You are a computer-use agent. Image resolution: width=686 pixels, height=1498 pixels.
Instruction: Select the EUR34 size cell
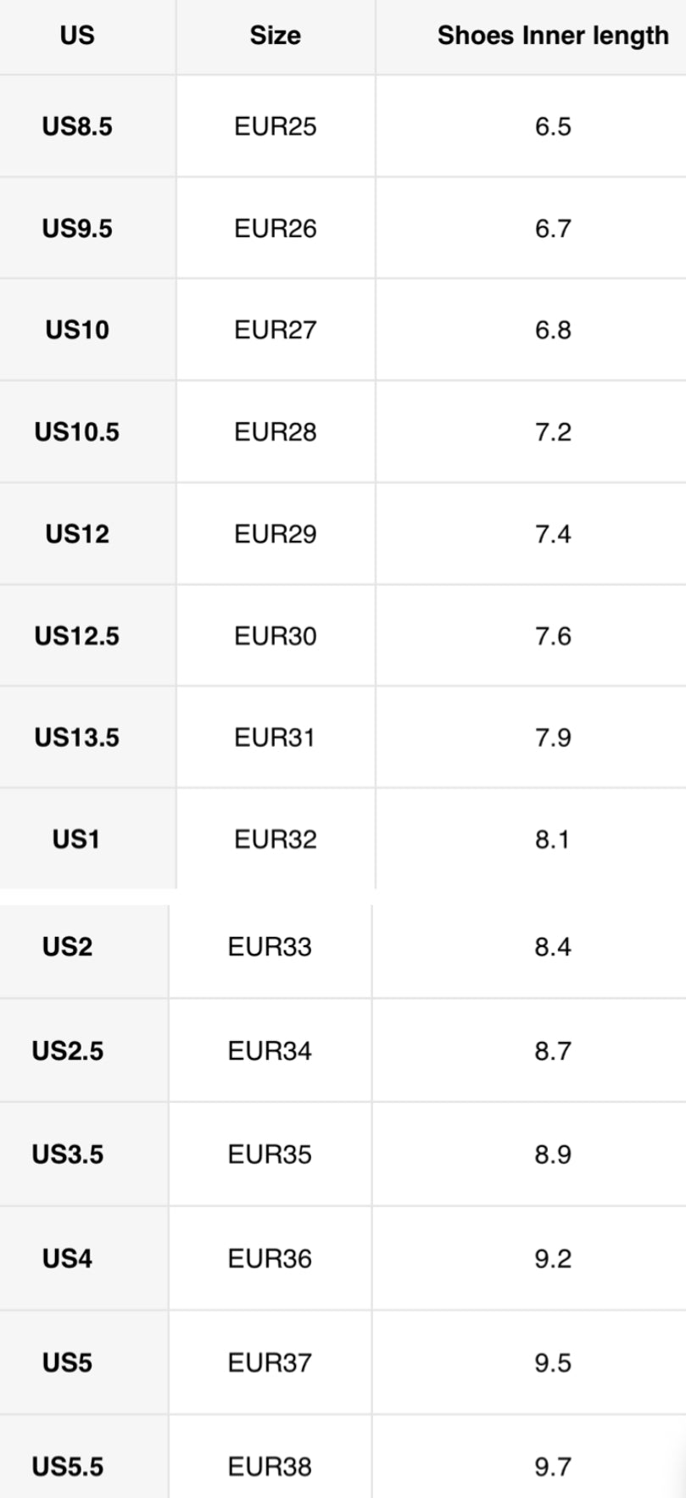(270, 1051)
